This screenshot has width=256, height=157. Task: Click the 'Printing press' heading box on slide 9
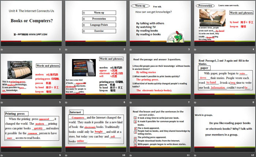pos(16,114)
